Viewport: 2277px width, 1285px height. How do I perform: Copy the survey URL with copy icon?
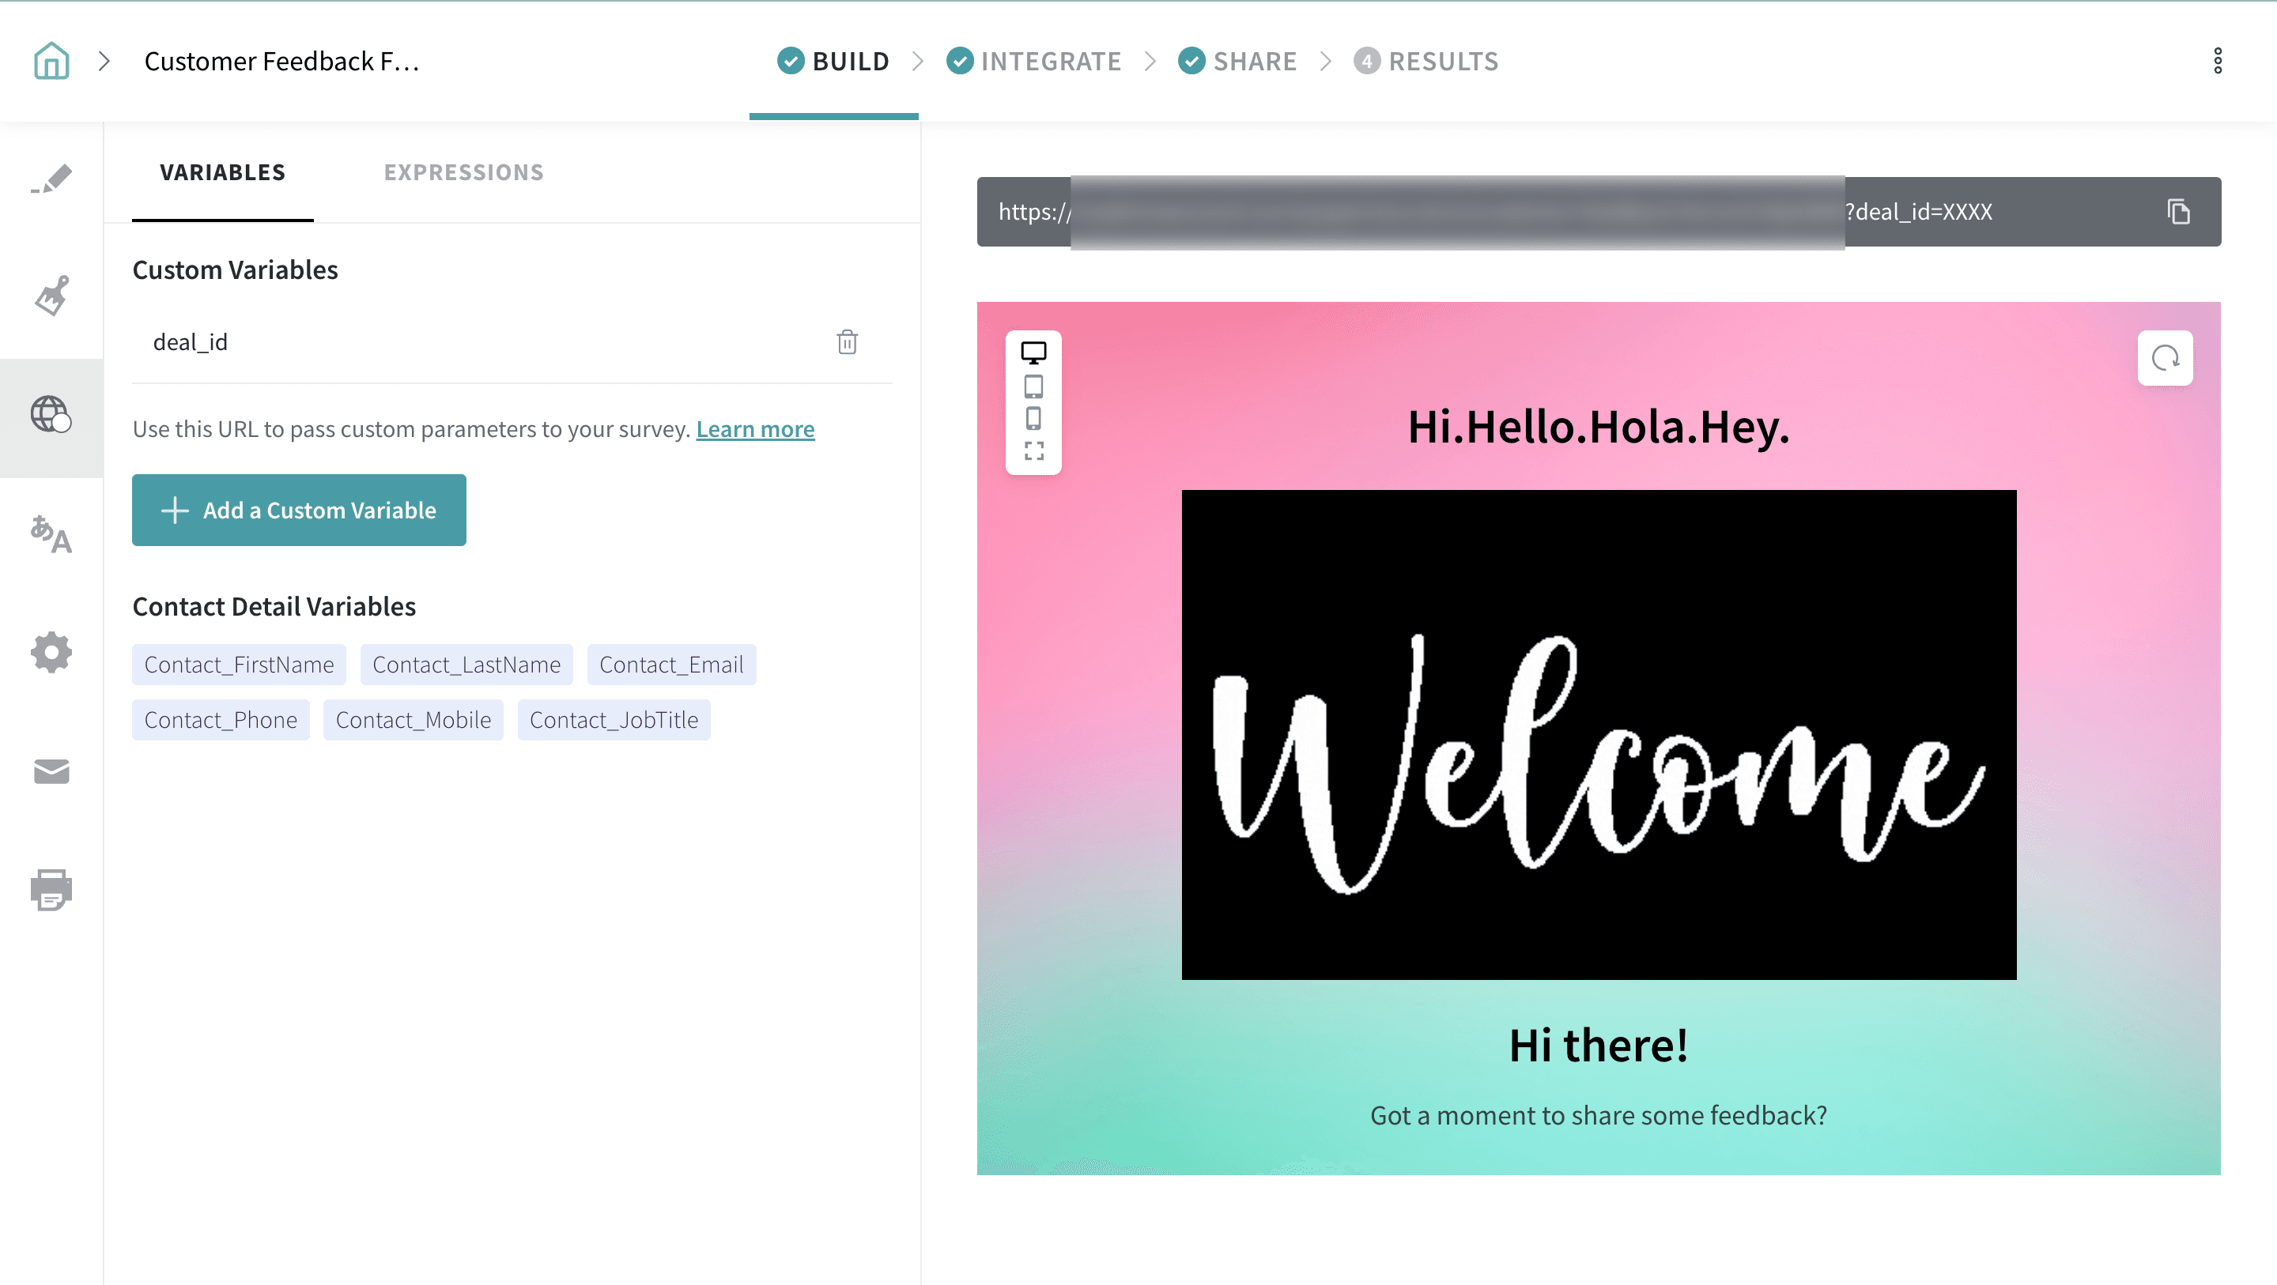tap(2178, 212)
